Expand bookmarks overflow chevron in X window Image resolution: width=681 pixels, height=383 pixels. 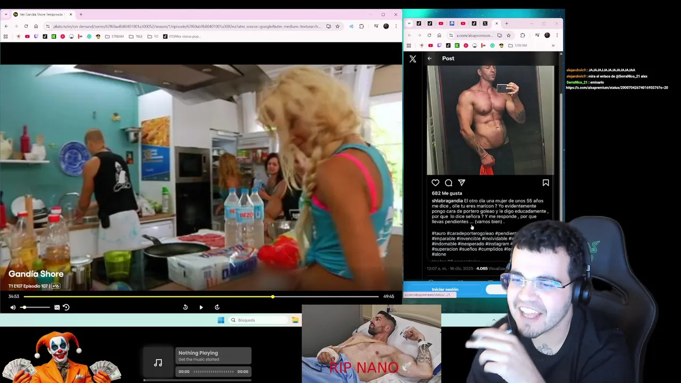[553, 45]
